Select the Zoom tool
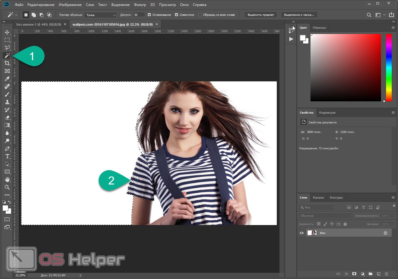398x279 pixels. pyautogui.click(x=7, y=187)
